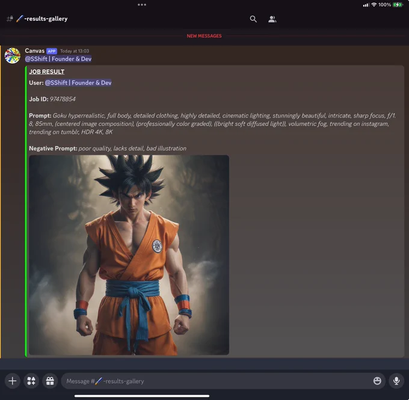
Task: Tap the battery indicator in status bar
Action: 398,5
